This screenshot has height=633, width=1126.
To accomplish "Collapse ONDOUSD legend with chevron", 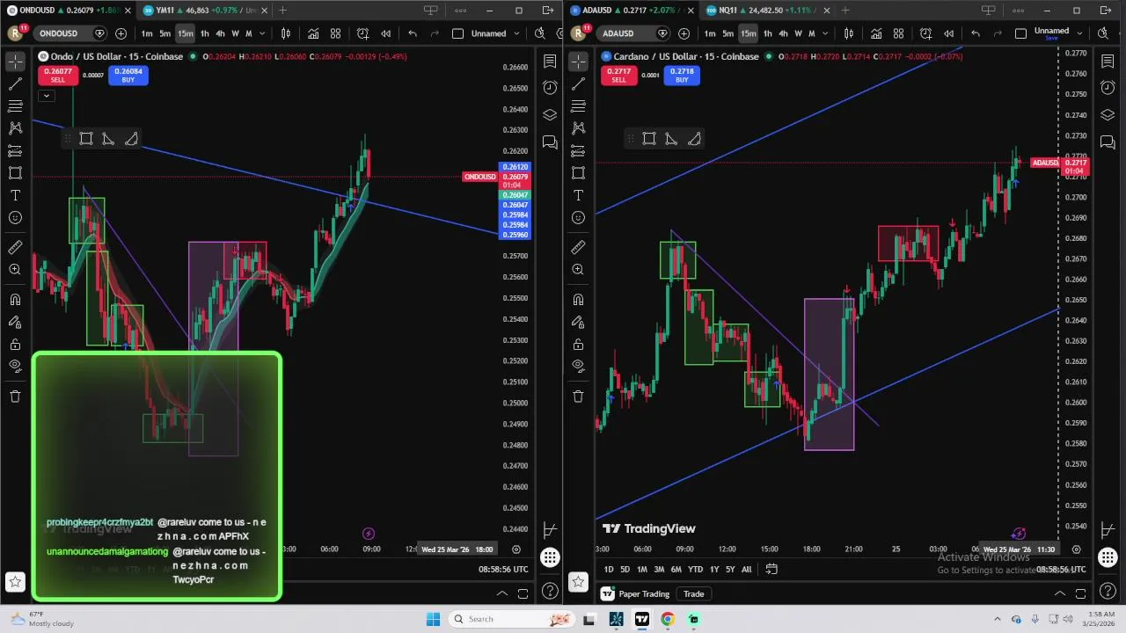I will pyautogui.click(x=47, y=95).
